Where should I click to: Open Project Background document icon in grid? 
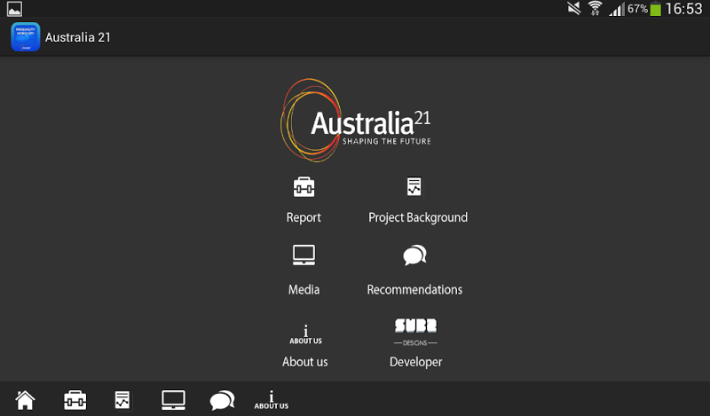pyautogui.click(x=414, y=186)
